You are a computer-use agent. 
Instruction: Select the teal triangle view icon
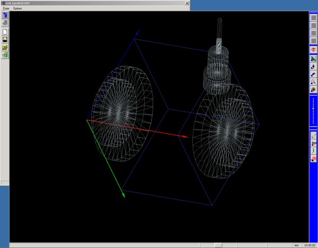coord(314,59)
